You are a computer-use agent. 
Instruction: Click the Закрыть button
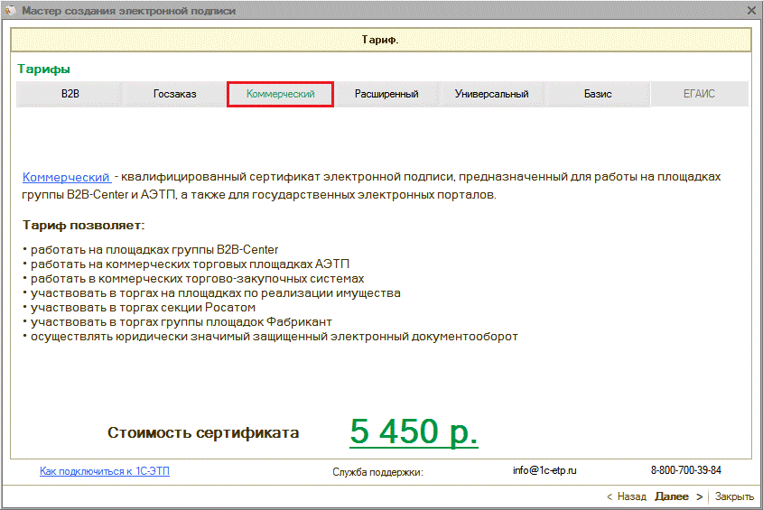click(x=734, y=496)
